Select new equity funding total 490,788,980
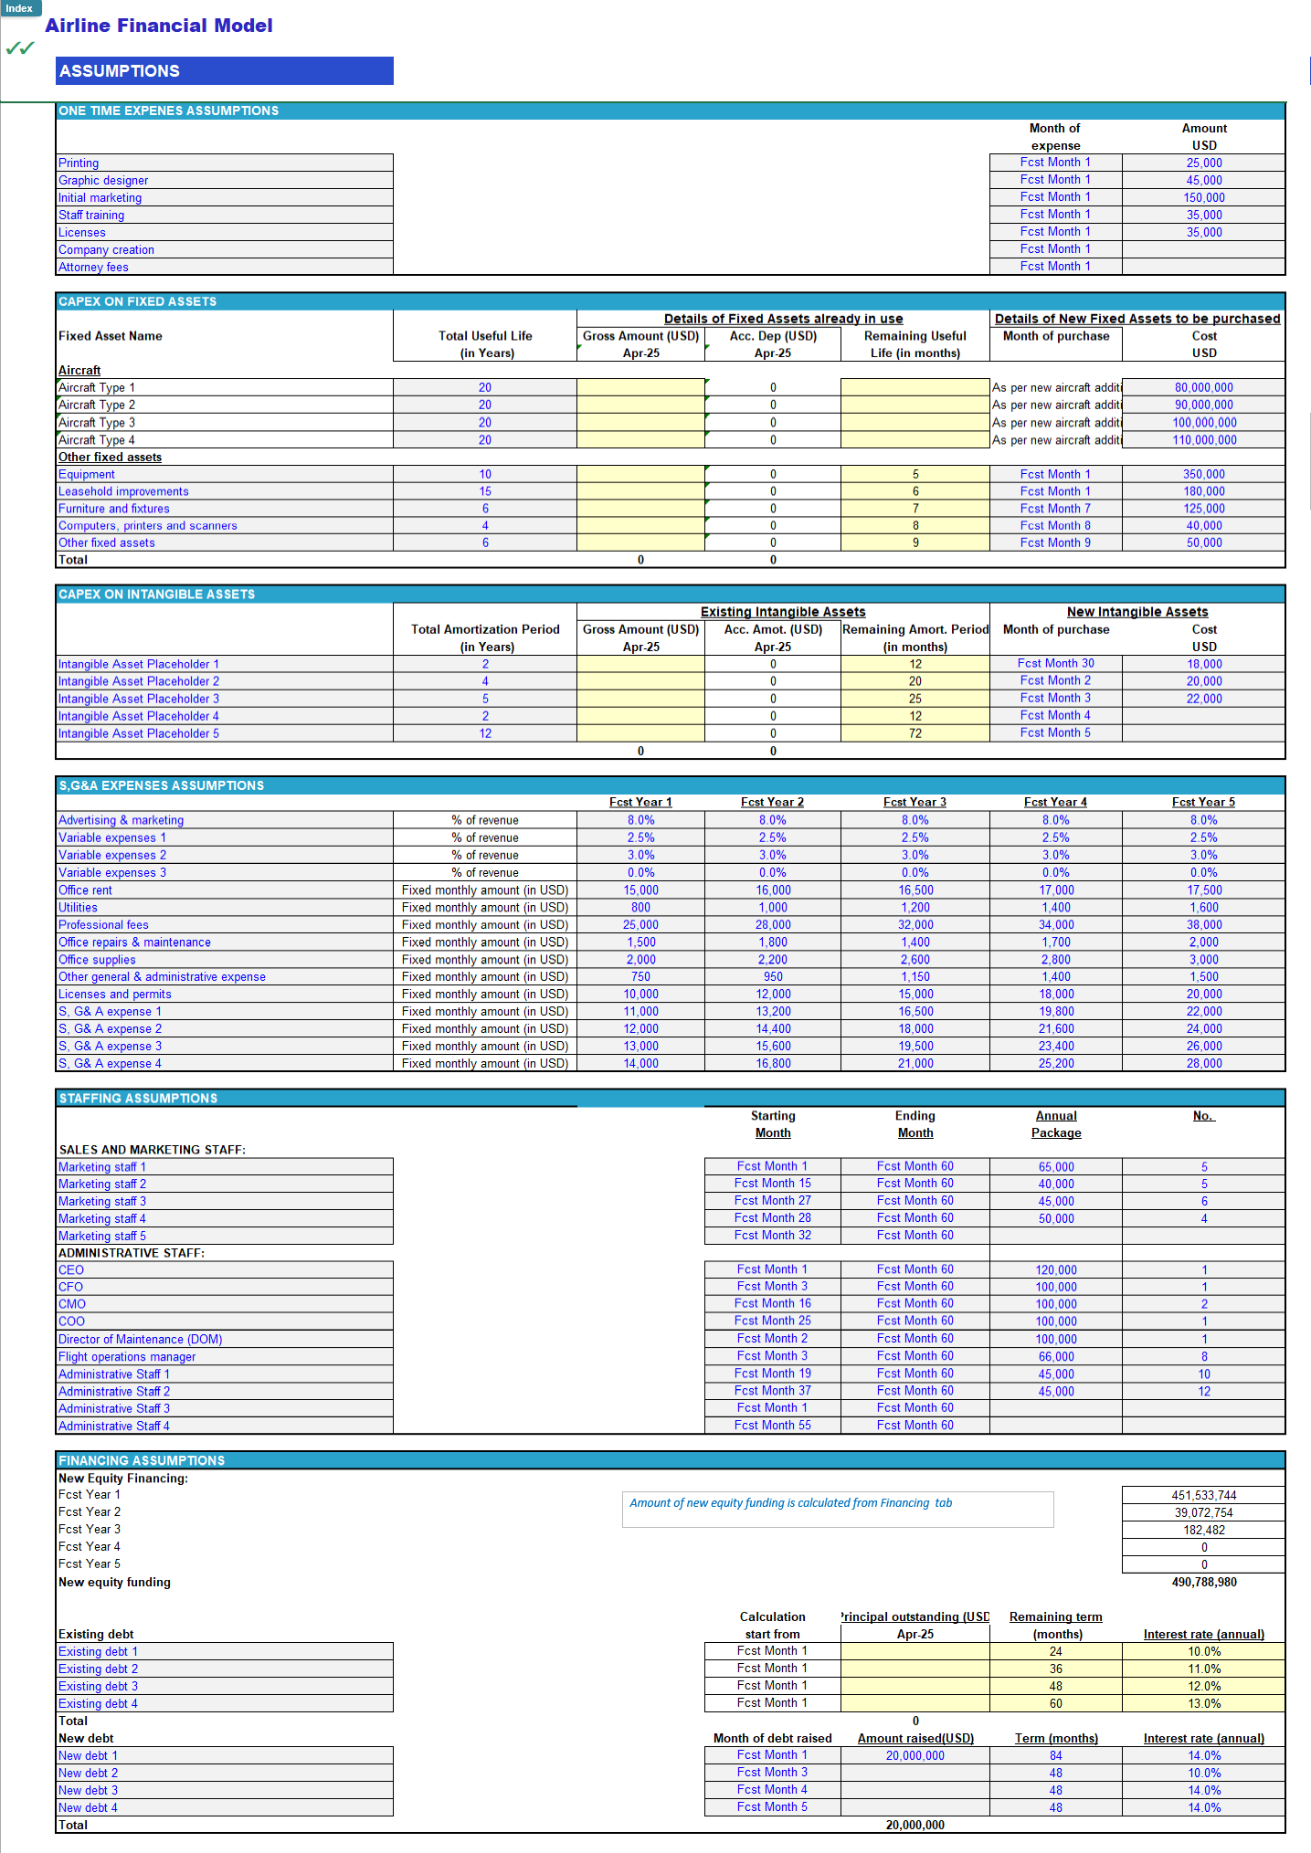 tap(1203, 1583)
